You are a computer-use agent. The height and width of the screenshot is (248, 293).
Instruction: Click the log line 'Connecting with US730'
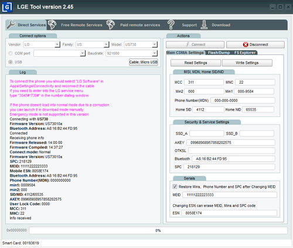coord(29,119)
